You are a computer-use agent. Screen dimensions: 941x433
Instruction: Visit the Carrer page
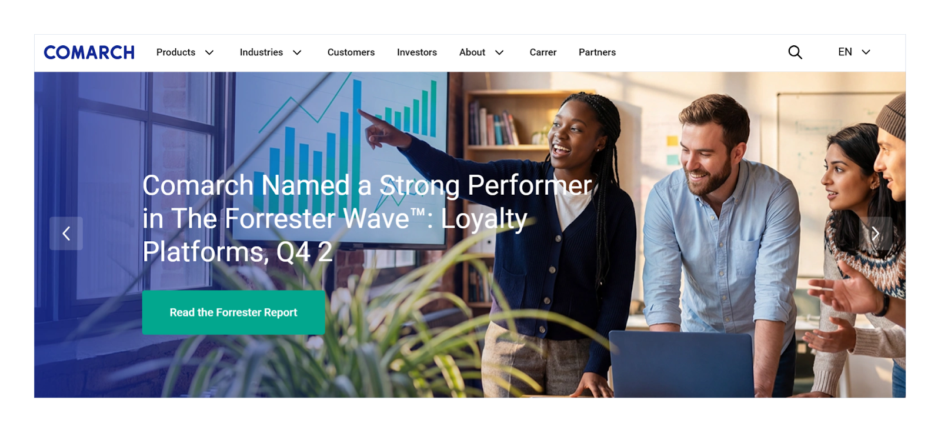[x=543, y=52]
